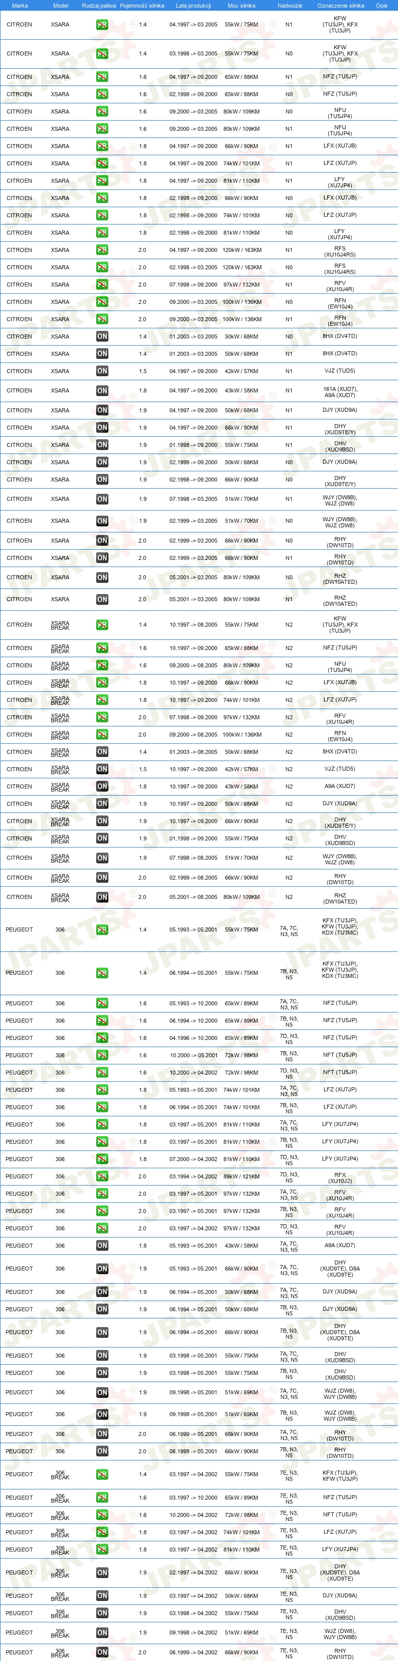Screen dimensions: 398x1661
Task: Click date range 04.1996 -> 10.2000
Action: point(193,1038)
